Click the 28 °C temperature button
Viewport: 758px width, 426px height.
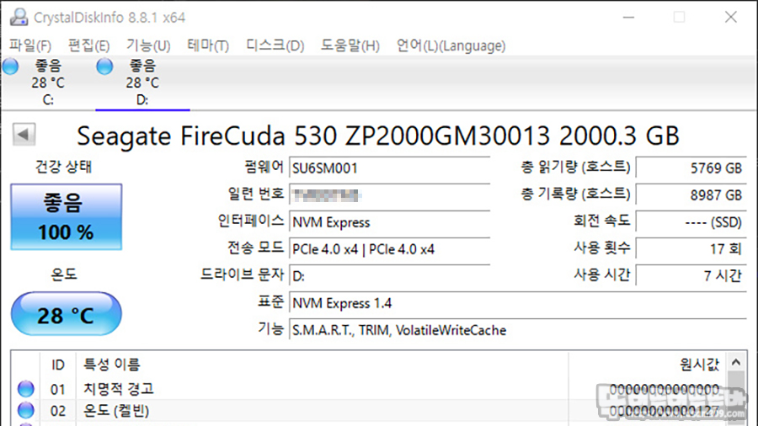67,314
